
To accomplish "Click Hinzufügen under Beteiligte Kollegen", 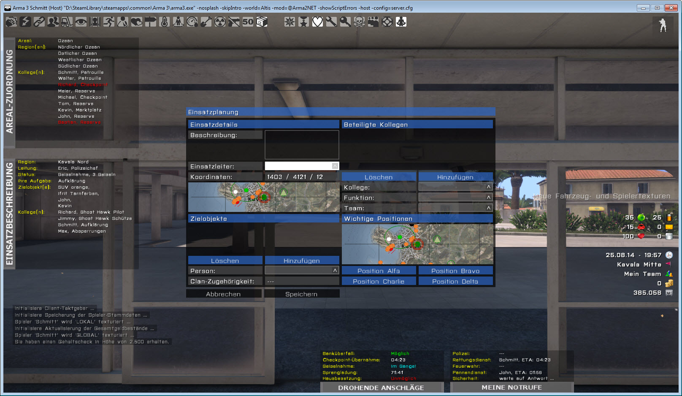I will pos(455,177).
